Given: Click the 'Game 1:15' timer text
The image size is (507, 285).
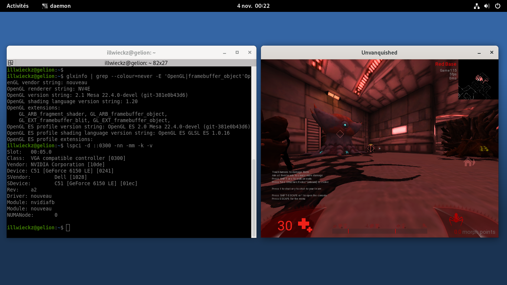Looking at the screenshot, I should 448,70.
